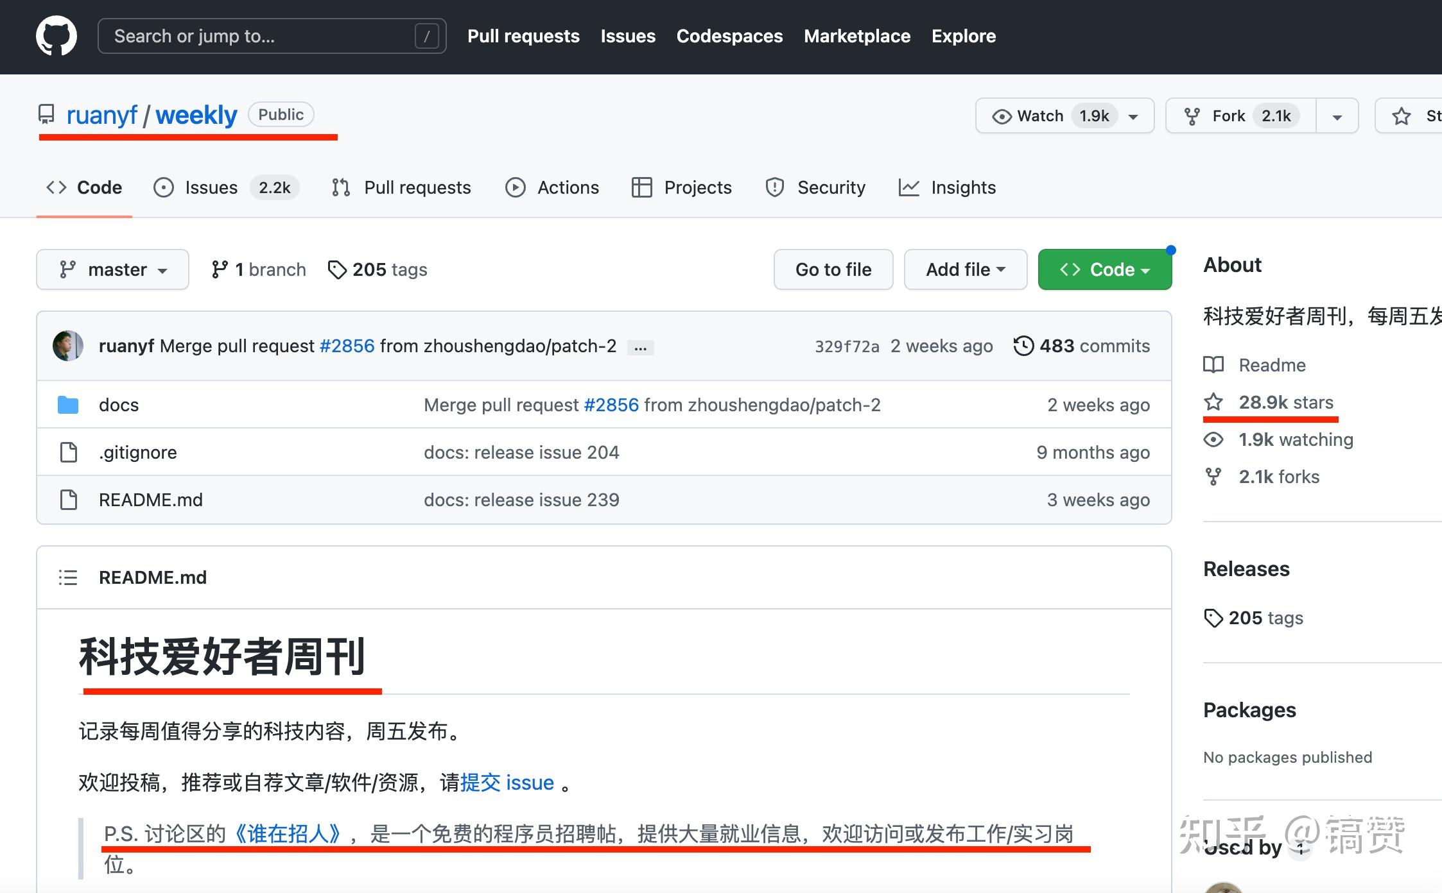Select the Actions tab play icon
The height and width of the screenshot is (893, 1442).
click(516, 187)
